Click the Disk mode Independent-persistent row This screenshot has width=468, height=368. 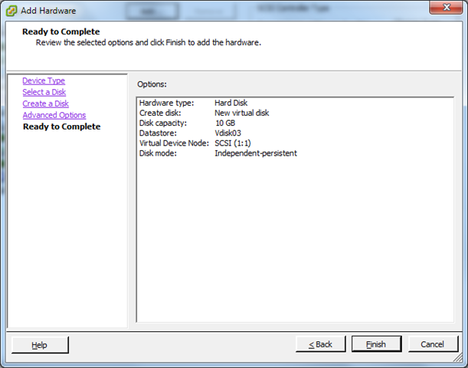(218, 153)
